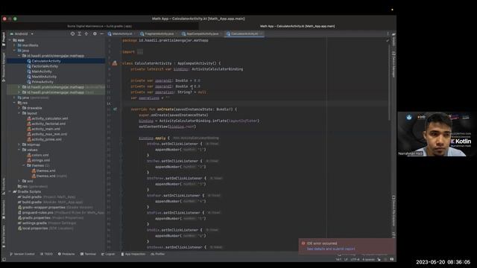The width and height of the screenshot is (477, 268).
Task: Open the TODO tool window
Action: (x=46, y=254)
